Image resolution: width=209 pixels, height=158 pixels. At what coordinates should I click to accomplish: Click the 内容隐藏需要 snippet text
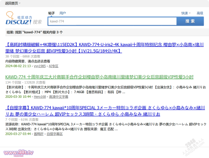pos(28,61)
